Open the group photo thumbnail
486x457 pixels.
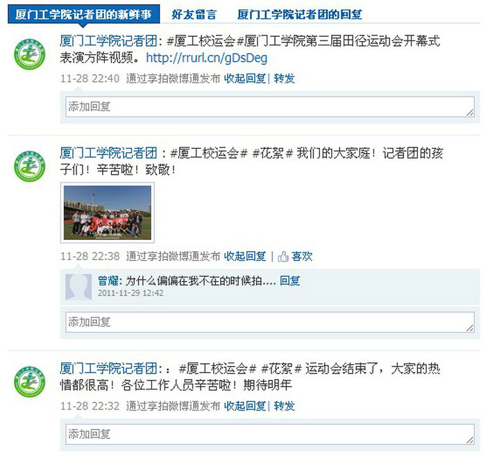[x=108, y=213]
